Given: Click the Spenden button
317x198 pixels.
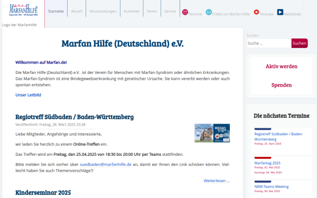Looking at the screenshot, I should tap(282, 85).
